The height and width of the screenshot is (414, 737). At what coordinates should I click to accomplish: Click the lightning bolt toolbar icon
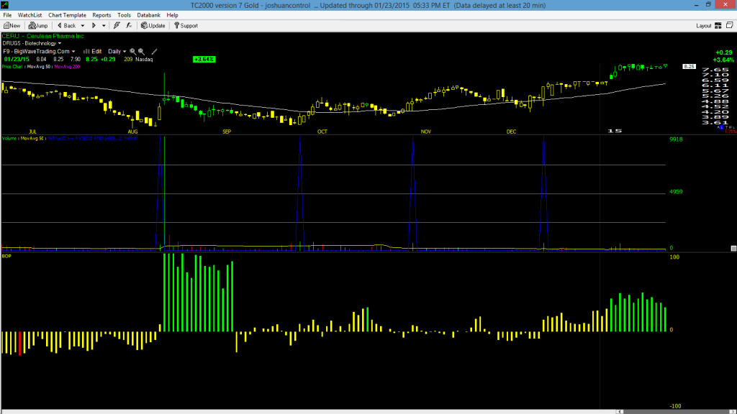[x=117, y=26]
